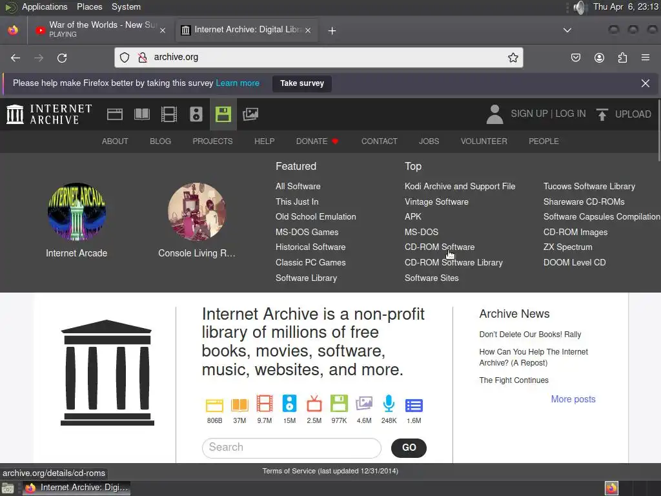661x496 pixels.
Task: Open the Images icon in Archive header
Action: 250,114
